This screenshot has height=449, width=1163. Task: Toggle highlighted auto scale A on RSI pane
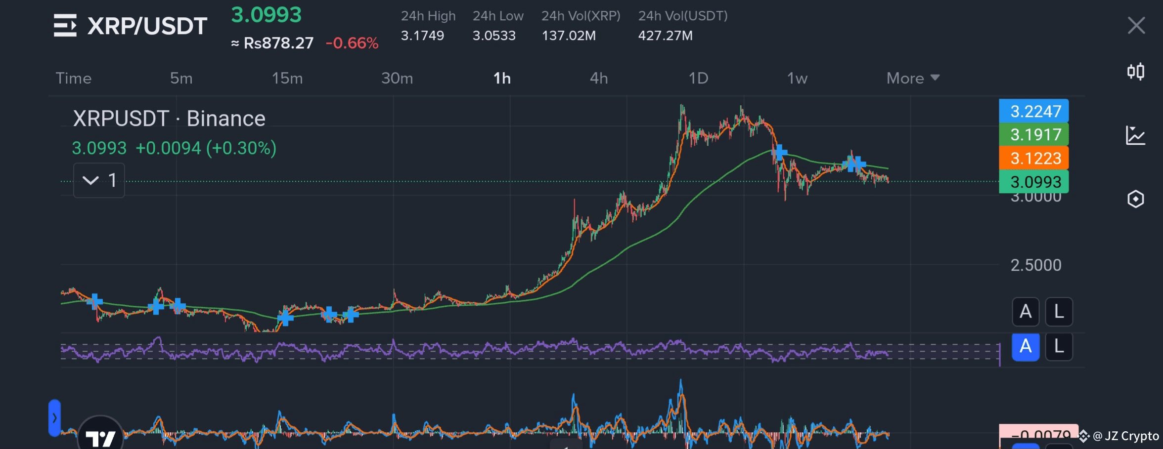click(1026, 347)
